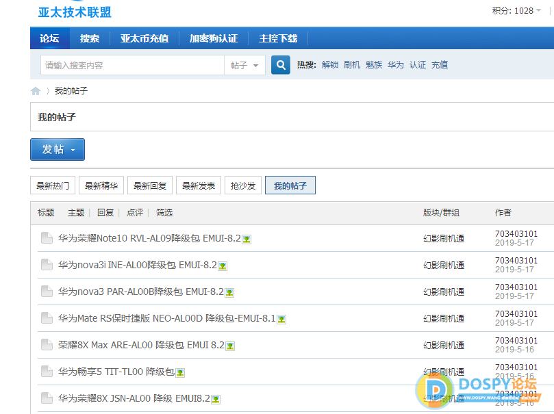Open author 703403101 in nova3 PAR-AL00B row
Image resolution: width=554 pixels, height=414 pixels.
pos(516,287)
